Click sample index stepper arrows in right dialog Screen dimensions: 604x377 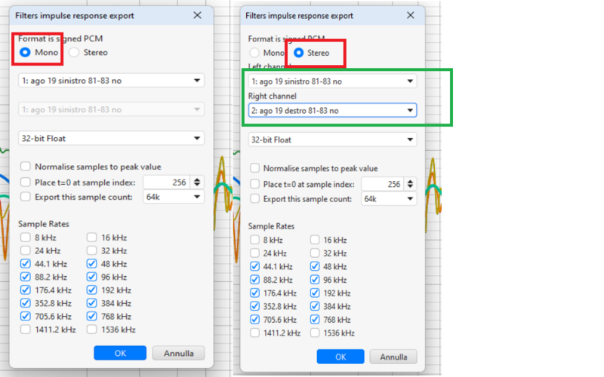click(x=411, y=184)
